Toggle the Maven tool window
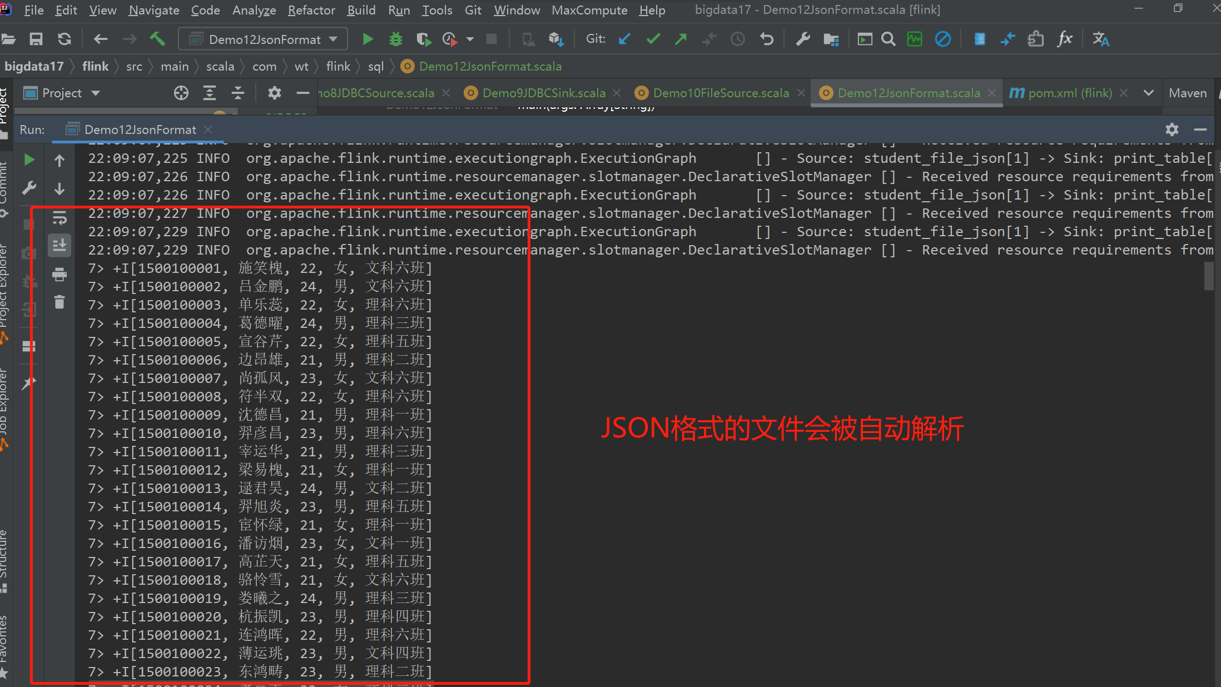Image resolution: width=1221 pixels, height=687 pixels. click(1188, 93)
